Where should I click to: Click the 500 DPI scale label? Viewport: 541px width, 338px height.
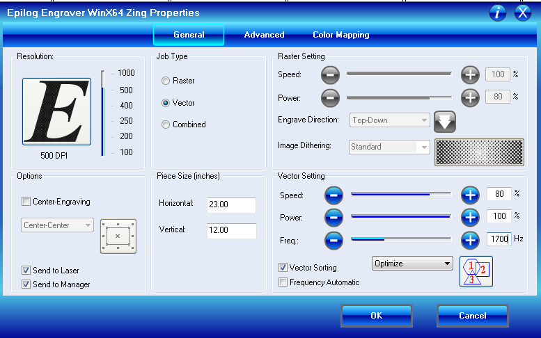tap(126, 90)
